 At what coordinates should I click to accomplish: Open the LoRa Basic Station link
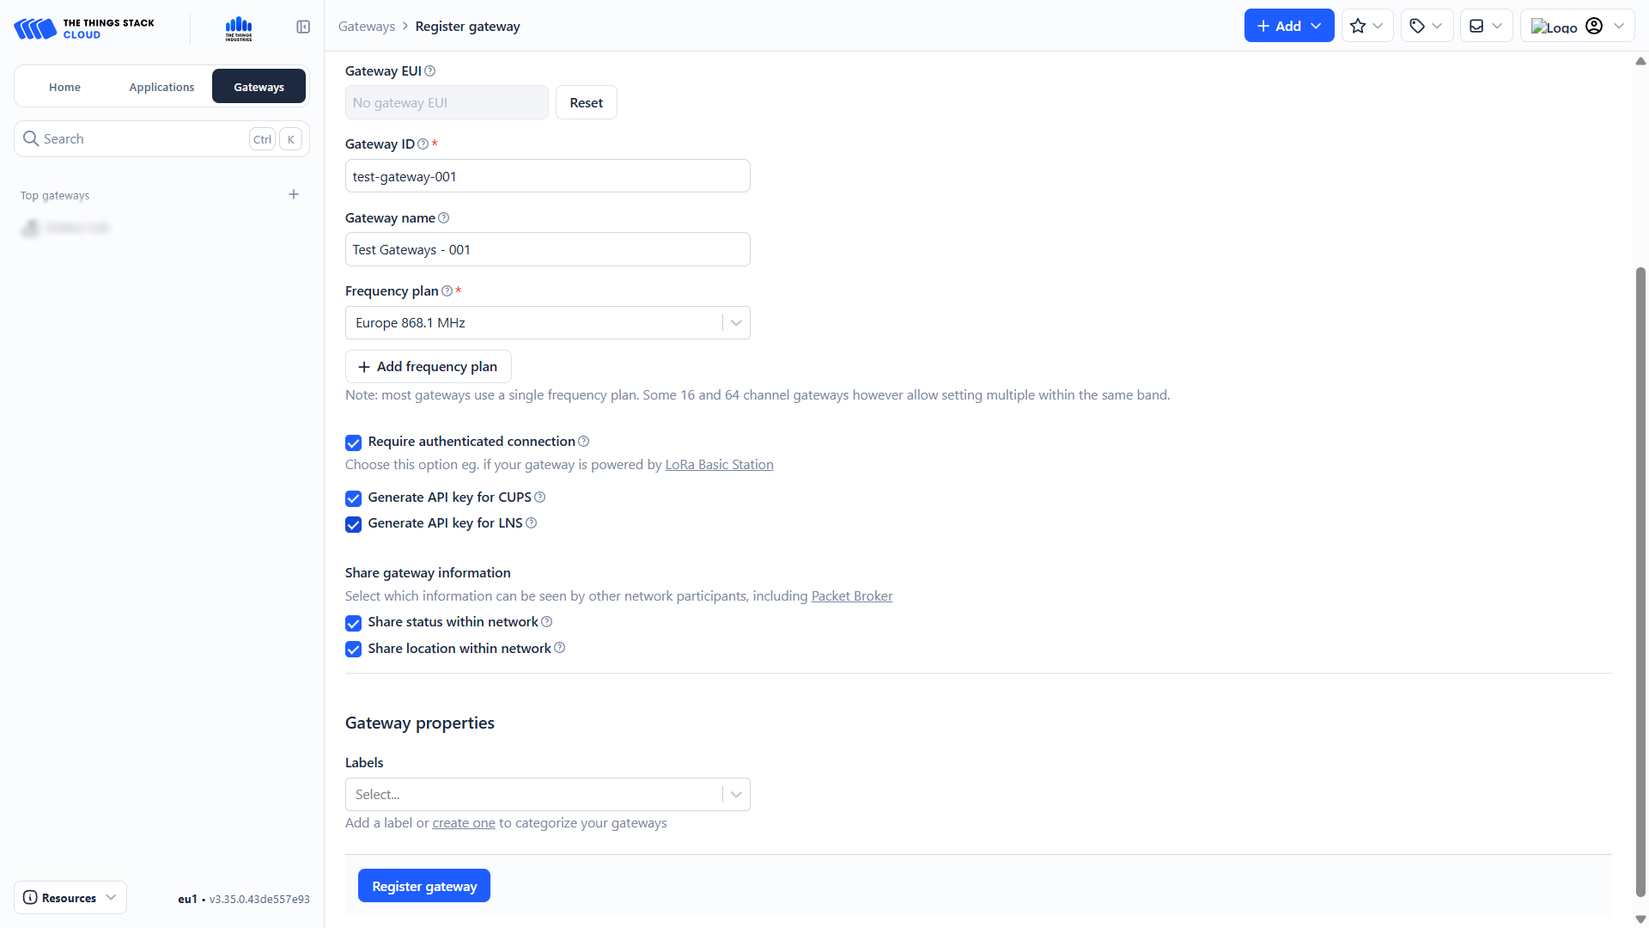click(719, 465)
